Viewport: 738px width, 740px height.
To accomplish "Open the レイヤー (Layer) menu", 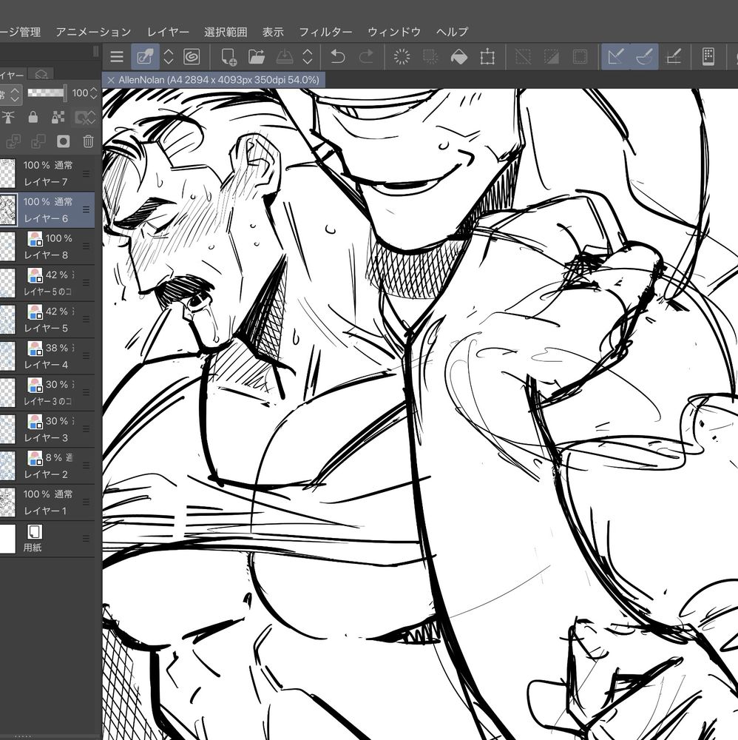I will click(x=168, y=32).
